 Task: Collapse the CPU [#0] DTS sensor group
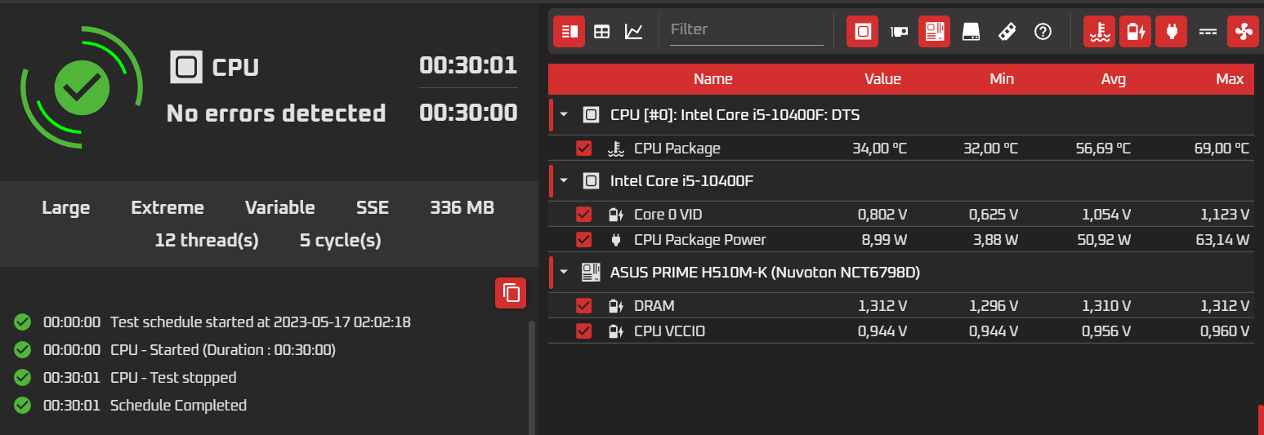coord(564,115)
